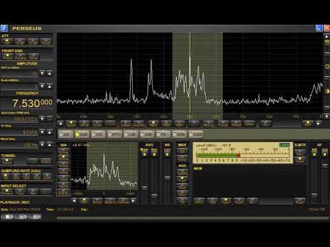Click the frequency display 7.530000
Screen dimensions: 330x247
(x=32, y=103)
